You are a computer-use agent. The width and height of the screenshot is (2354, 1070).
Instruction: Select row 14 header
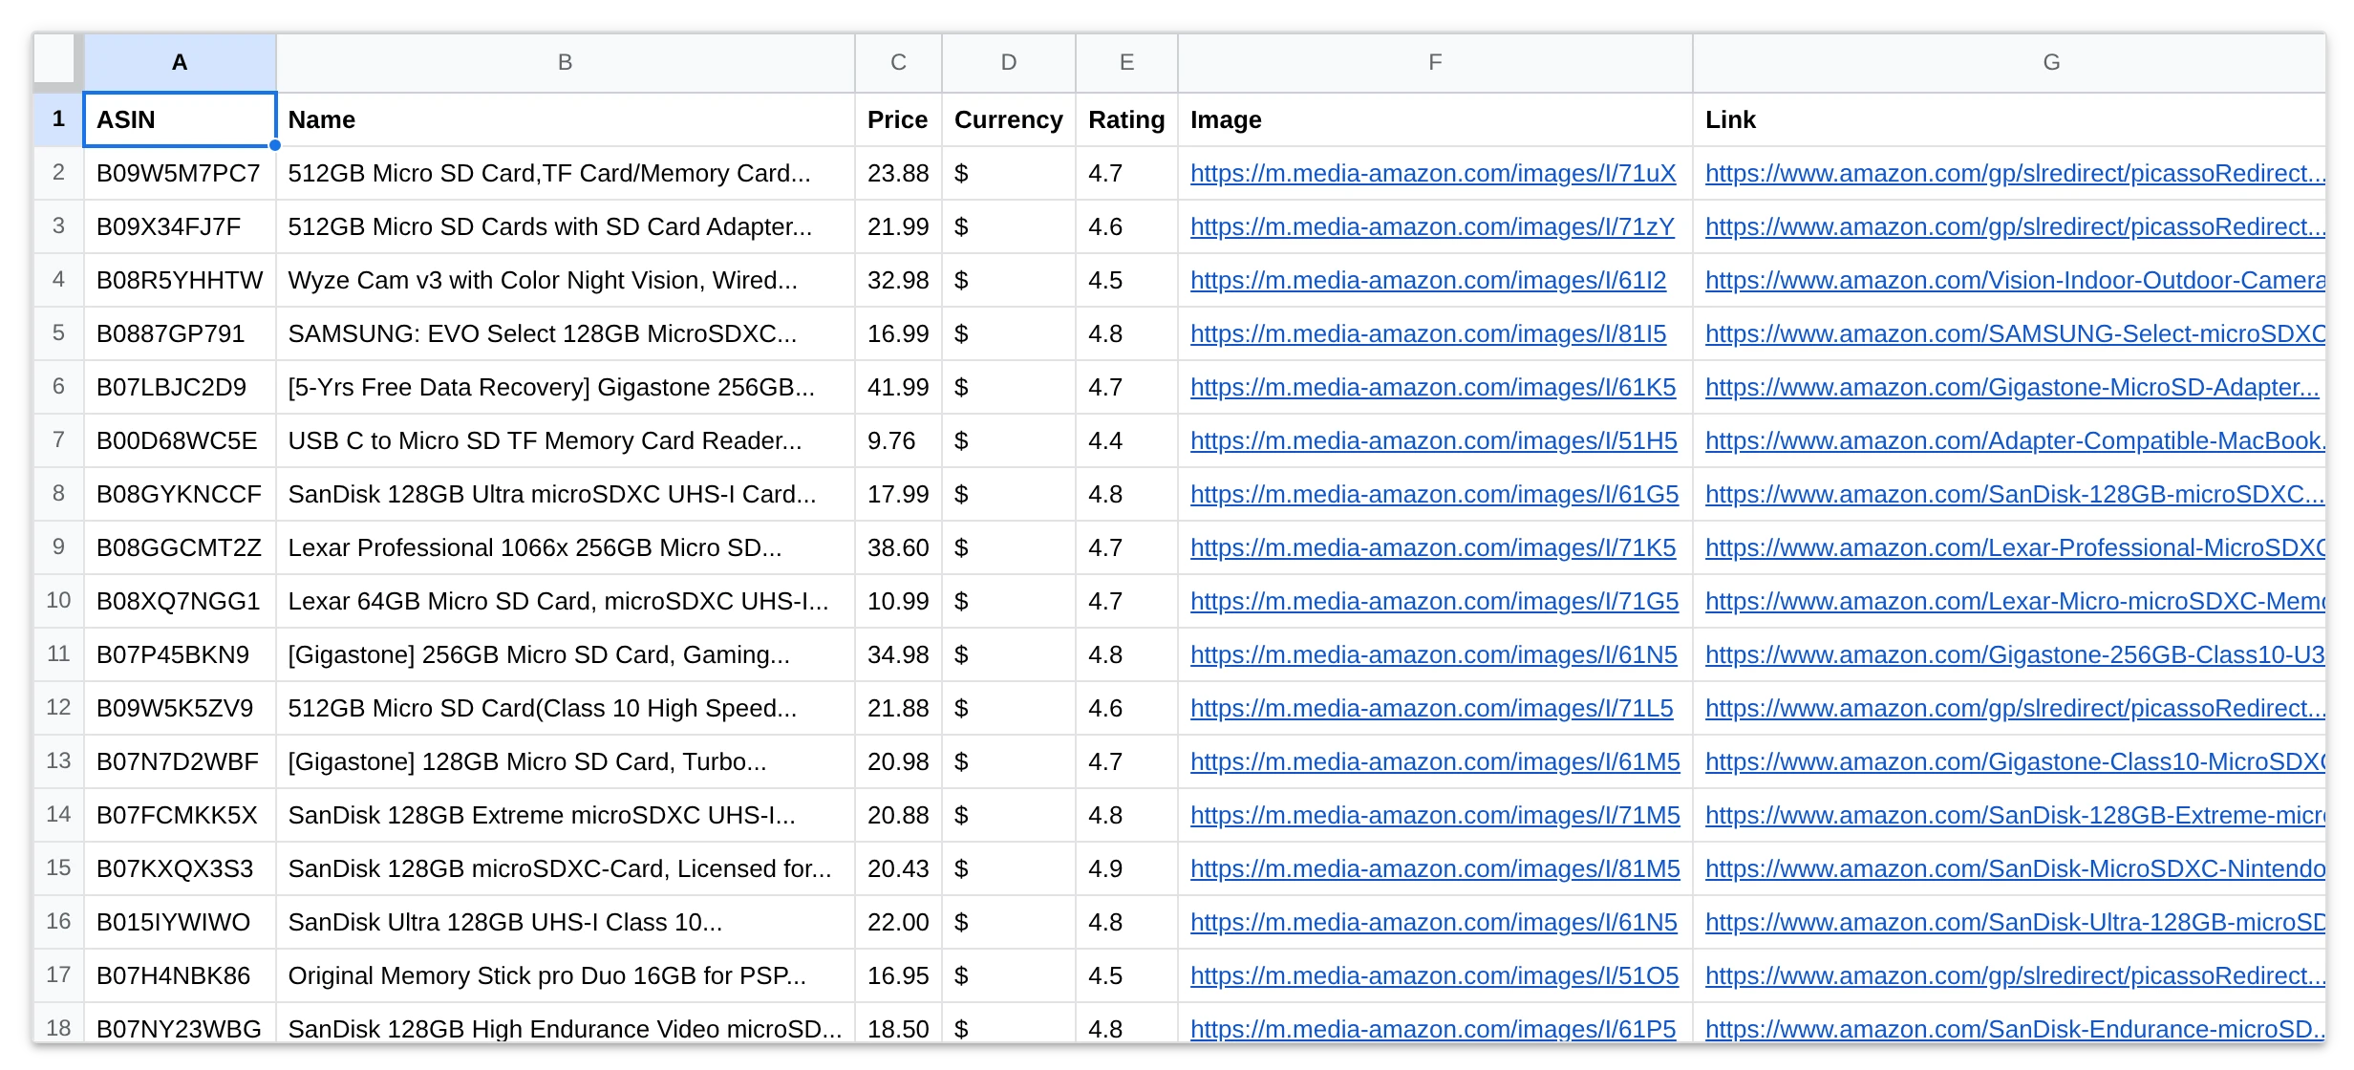(x=58, y=815)
